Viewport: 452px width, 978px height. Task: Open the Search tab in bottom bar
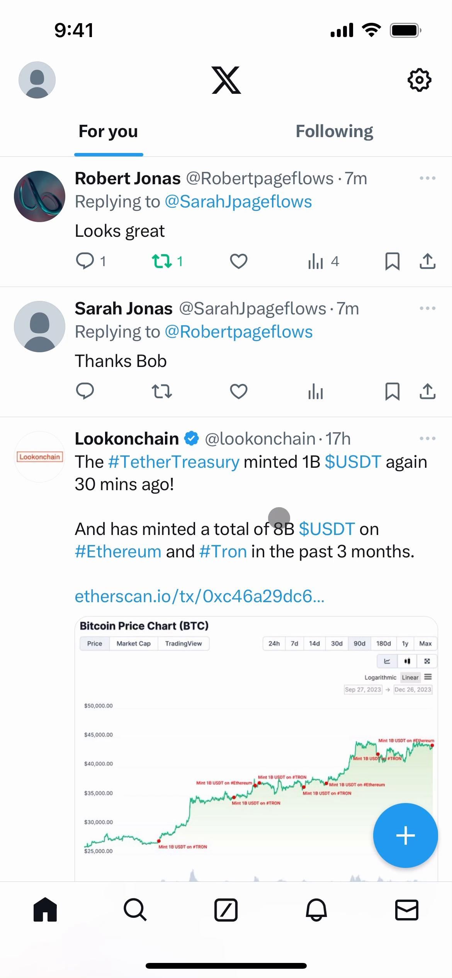point(135,910)
